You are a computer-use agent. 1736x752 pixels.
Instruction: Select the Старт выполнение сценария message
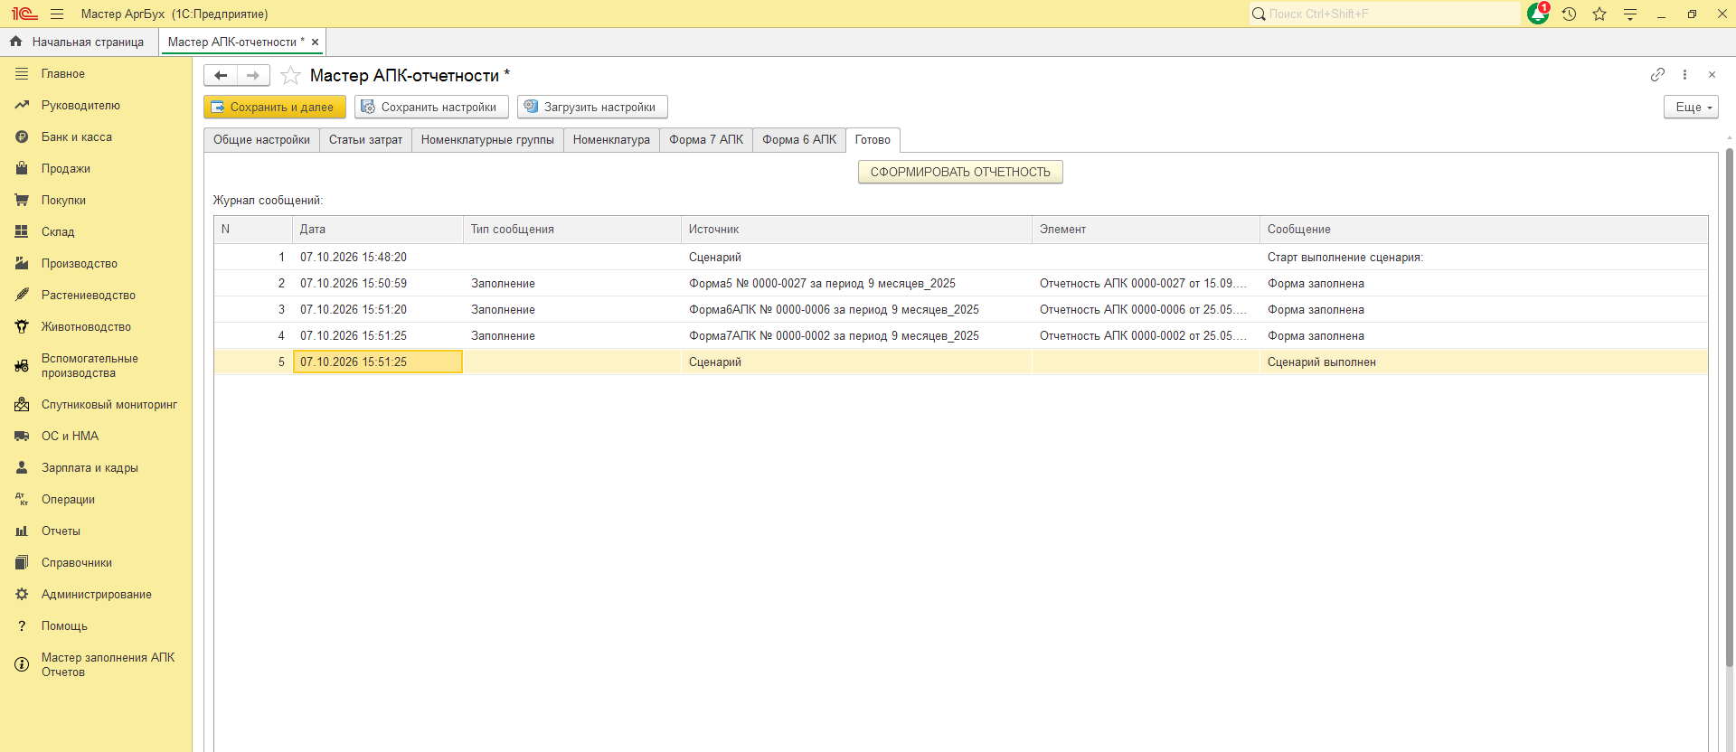(1483, 258)
